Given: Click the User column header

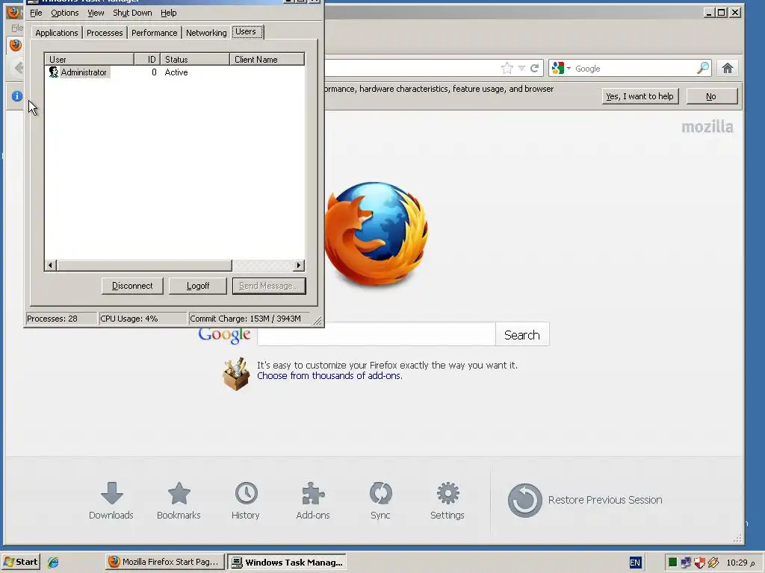Looking at the screenshot, I should coord(90,60).
